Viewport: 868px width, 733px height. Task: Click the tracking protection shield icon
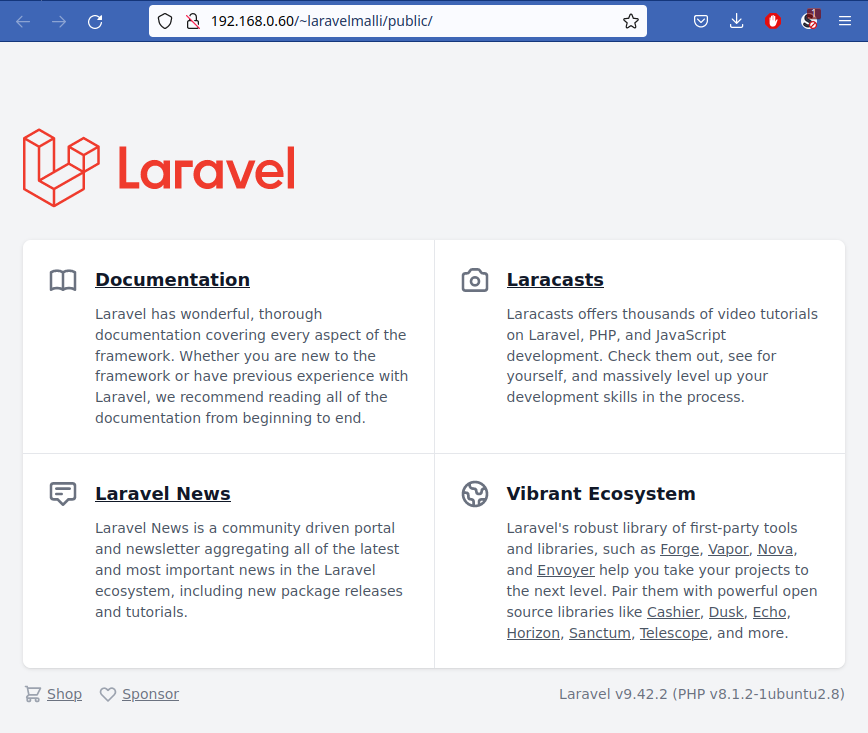click(x=166, y=21)
